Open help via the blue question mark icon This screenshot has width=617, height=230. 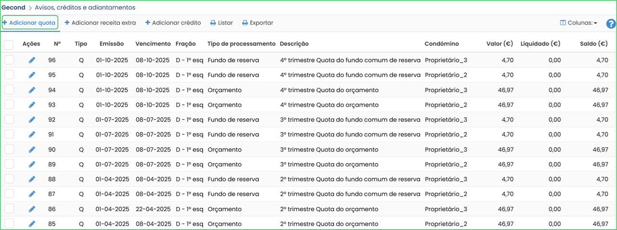[x=611, y=24]
